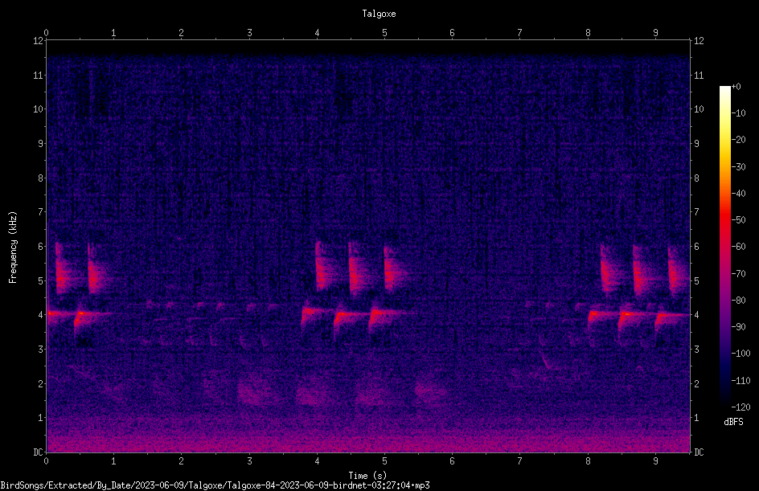Click "7" on the right frequency axis
The height and width of the screenshot is (491, 759).
click(696, 212)
